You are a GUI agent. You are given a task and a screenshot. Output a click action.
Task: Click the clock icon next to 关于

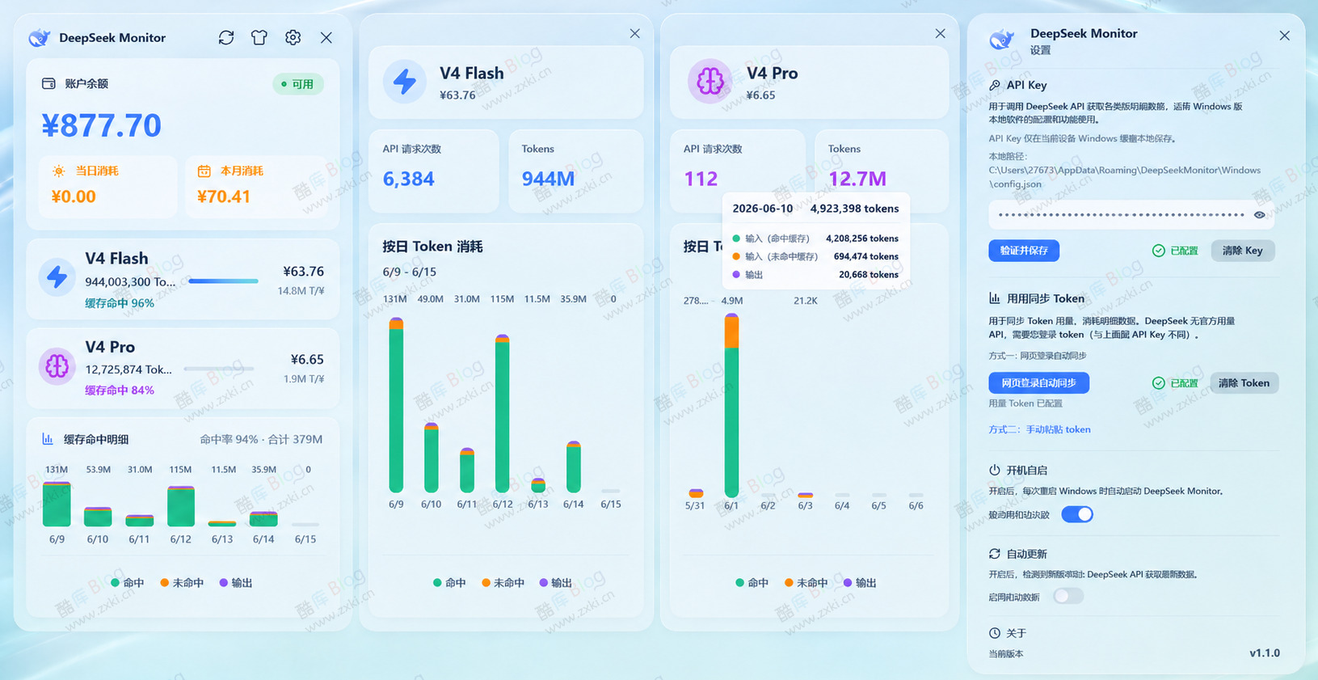[995, 633]
